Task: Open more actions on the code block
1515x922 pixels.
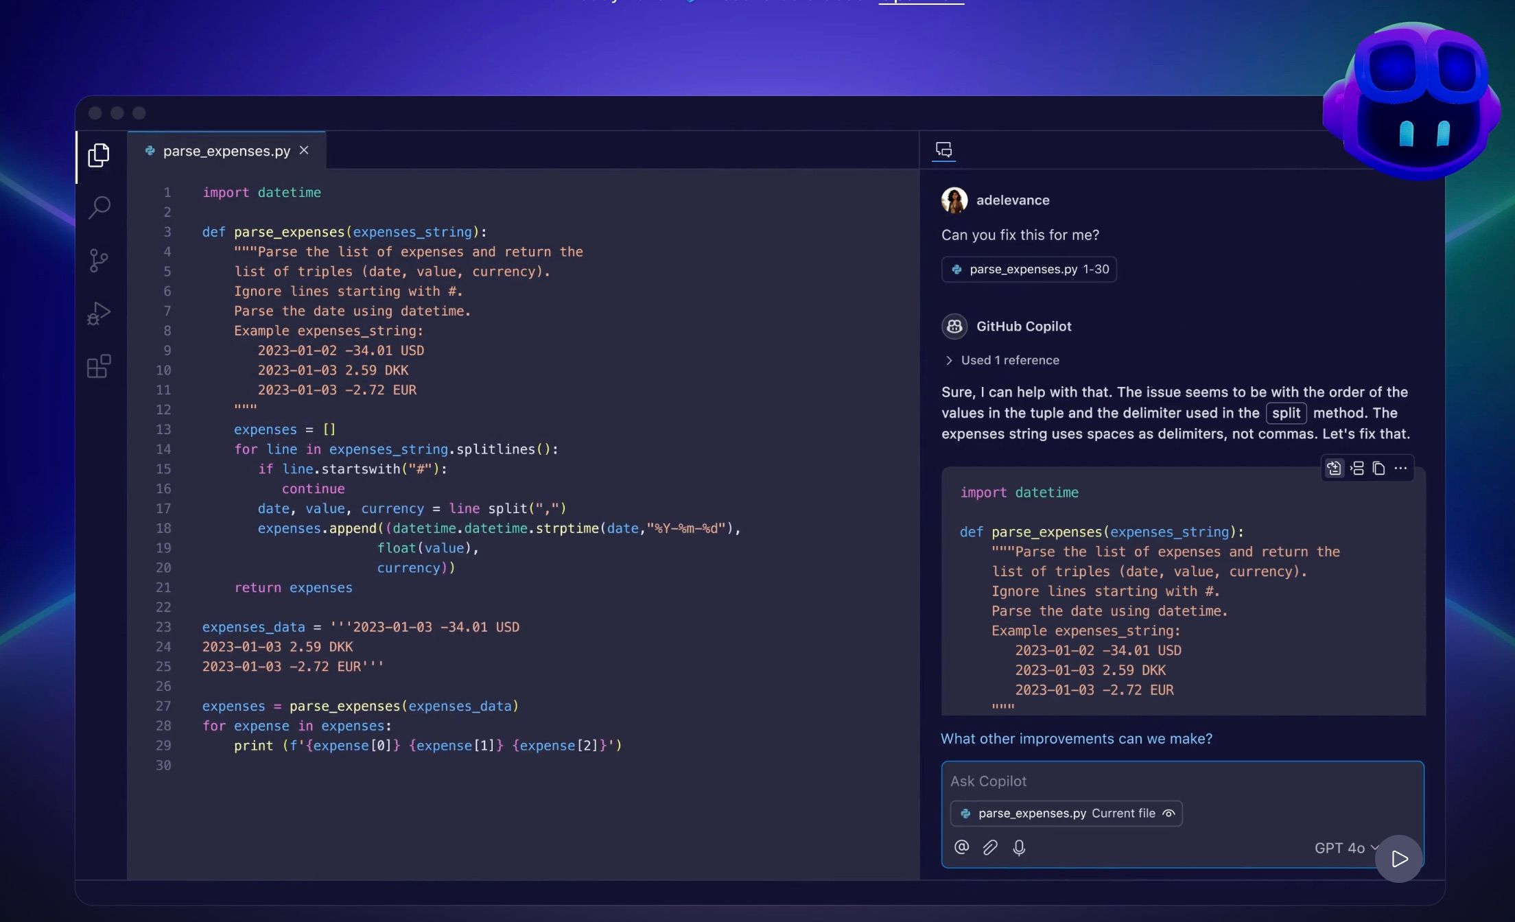Action: click(1400, 468)
